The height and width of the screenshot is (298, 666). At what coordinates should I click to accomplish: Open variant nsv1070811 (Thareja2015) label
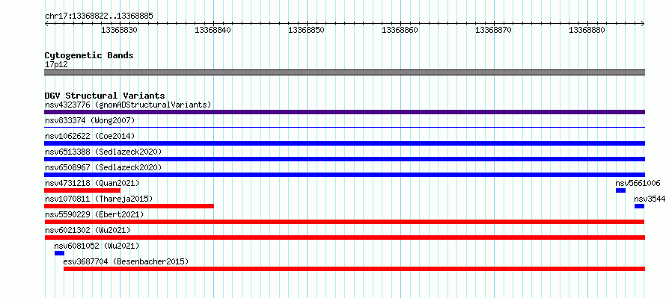pyautogui.click(x=99, y=199)
